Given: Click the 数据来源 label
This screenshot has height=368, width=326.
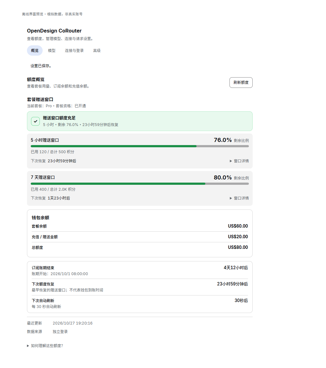Looking at the screenshot, I should coord(34,332).
